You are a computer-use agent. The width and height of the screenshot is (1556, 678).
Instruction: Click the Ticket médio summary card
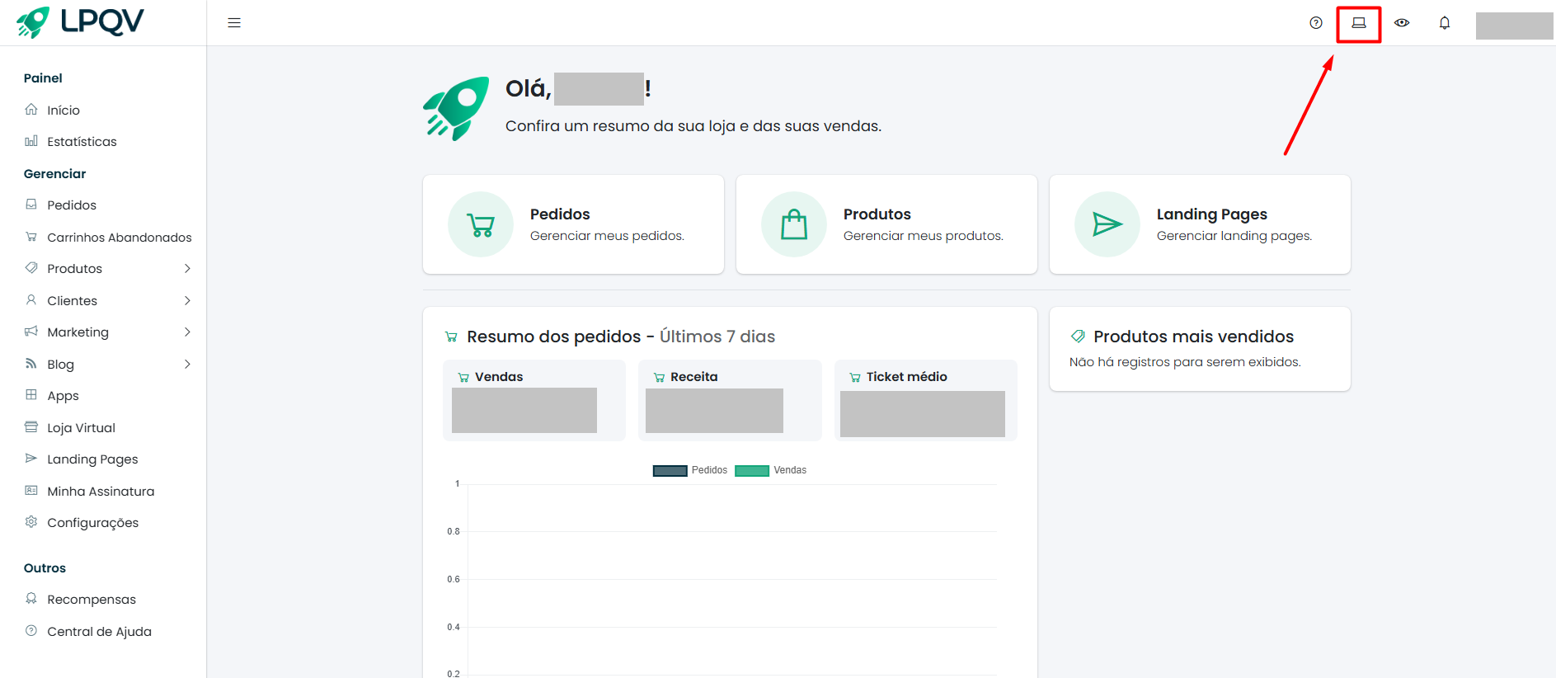pyautogui.click(x=925, y=401)
